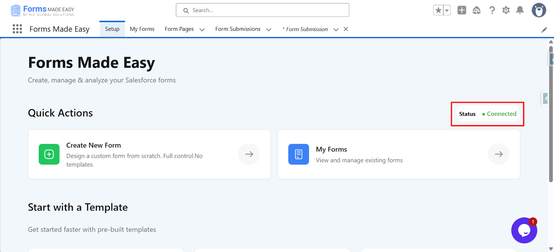Expand the Form Submission tab chevron
554x252 pixels.
[336, 30]
